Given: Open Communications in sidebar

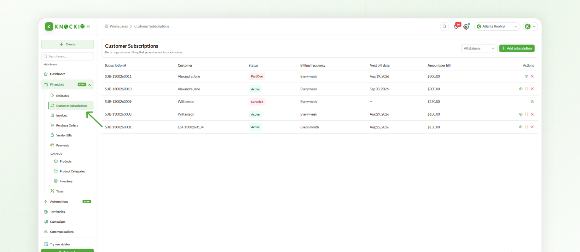Looking at the screenshot, I should pyautogui.click(x=67, y=232).
